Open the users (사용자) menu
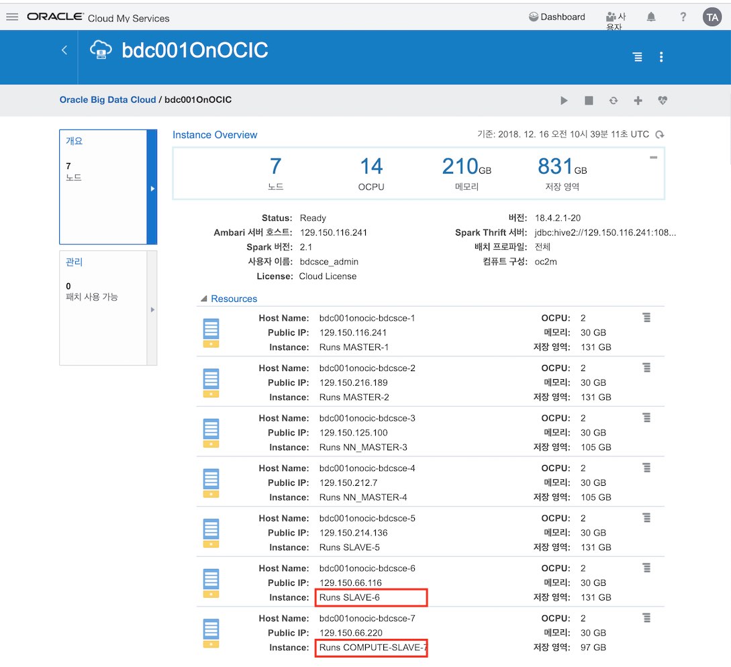The width and height of the screenshot is (731, 667). click(x=616, y=21)
